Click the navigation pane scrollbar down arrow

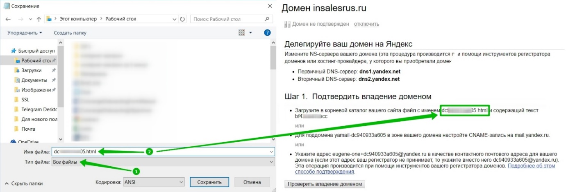pos(61,139)
